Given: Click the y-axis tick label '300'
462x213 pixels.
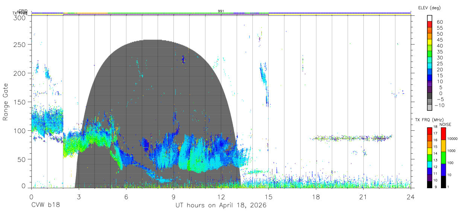Looking at the screenshot, I should pos(20,18).
